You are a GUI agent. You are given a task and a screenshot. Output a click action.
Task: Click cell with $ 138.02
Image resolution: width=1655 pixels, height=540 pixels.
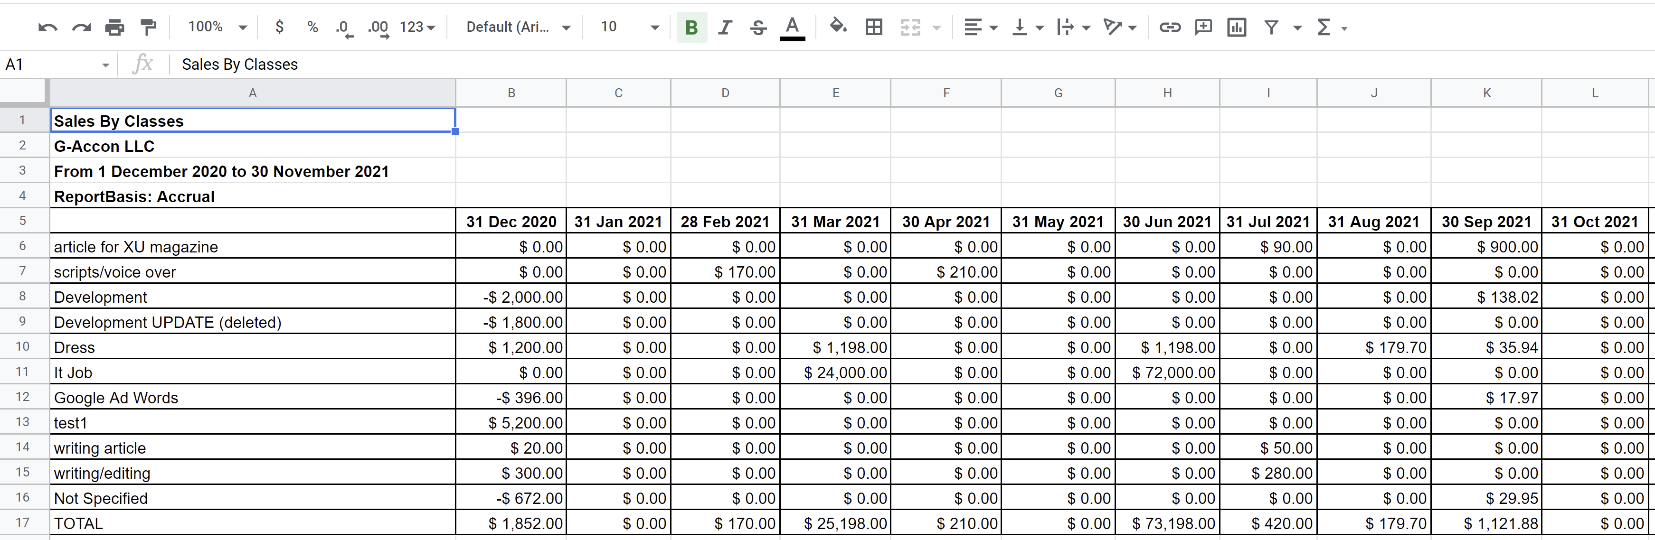coord(1487,297)
